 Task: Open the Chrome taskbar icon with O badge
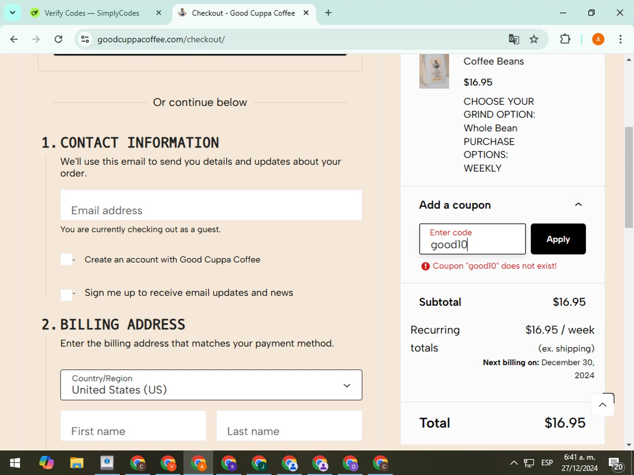tap(350, 463)
